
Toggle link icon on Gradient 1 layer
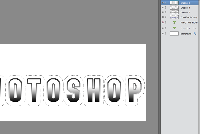[166, 7]
